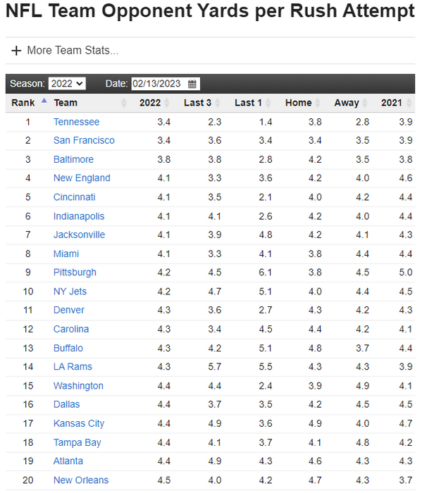The image size is (422, 493).
Task: Click the Last 3 column sort arrows
Action: 217,103
